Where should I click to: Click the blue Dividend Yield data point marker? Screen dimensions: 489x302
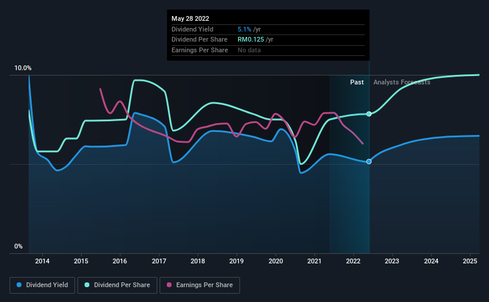pos(369,162)
